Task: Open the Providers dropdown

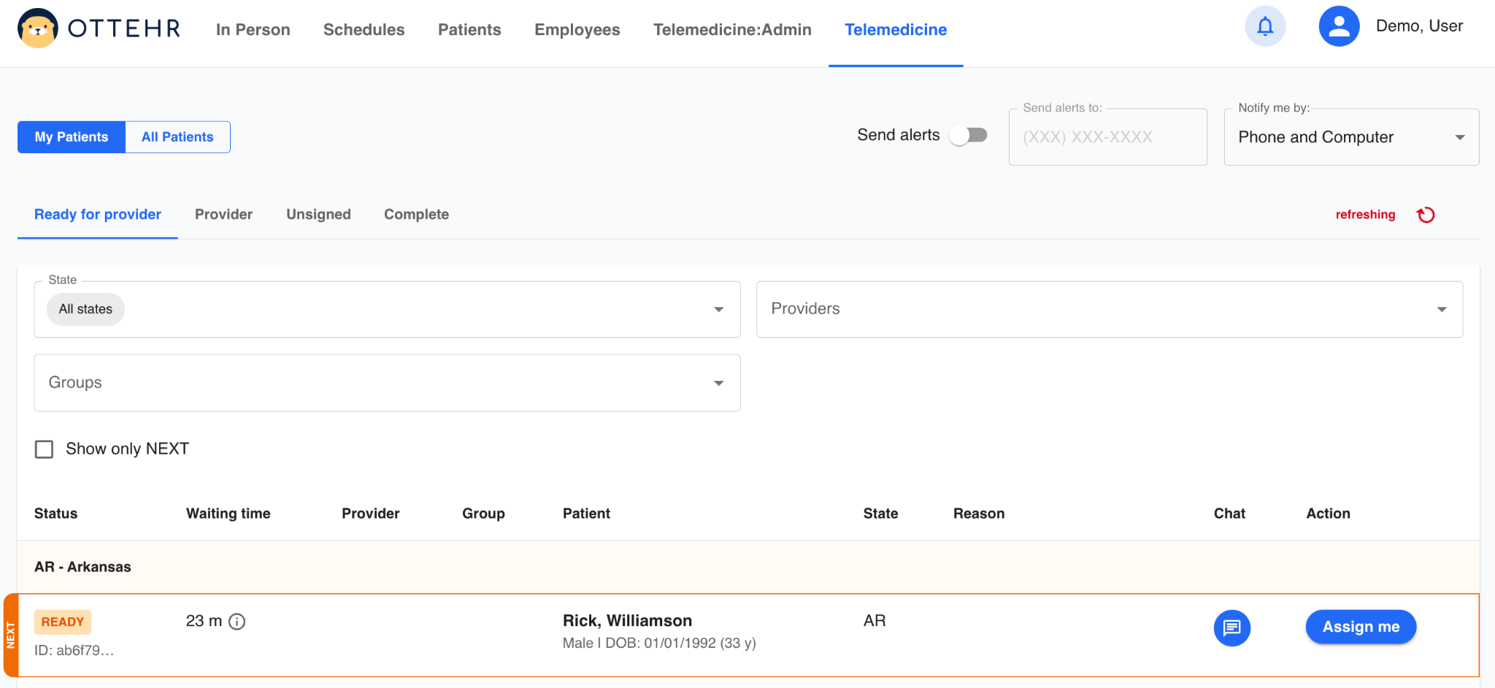Action: 1441,309
